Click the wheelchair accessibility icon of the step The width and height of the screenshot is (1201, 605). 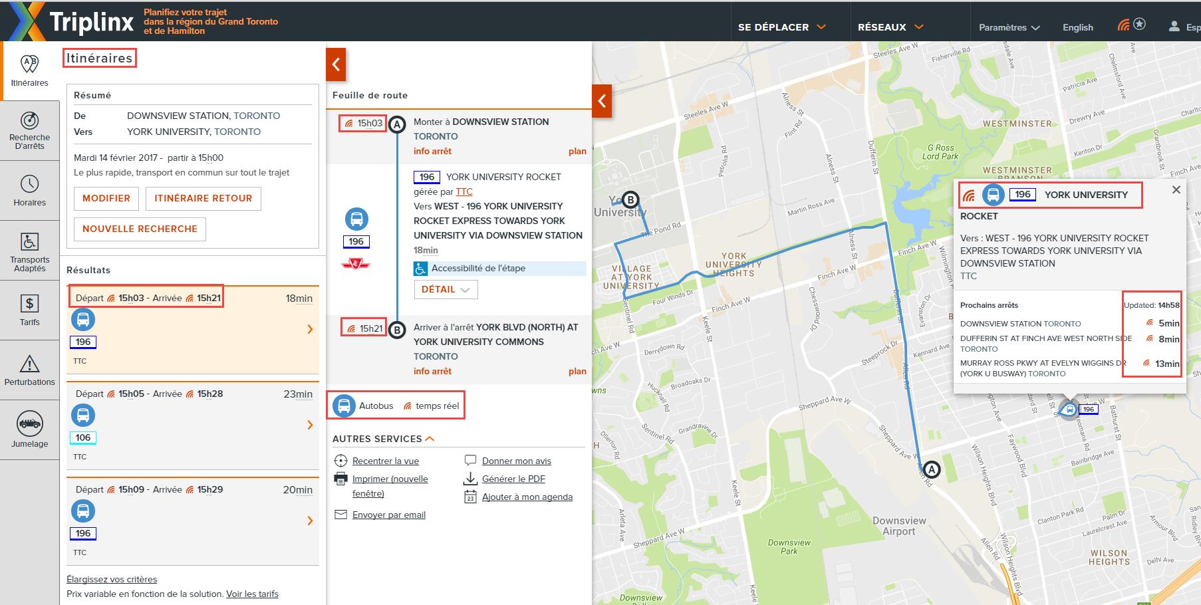point(420,269)
